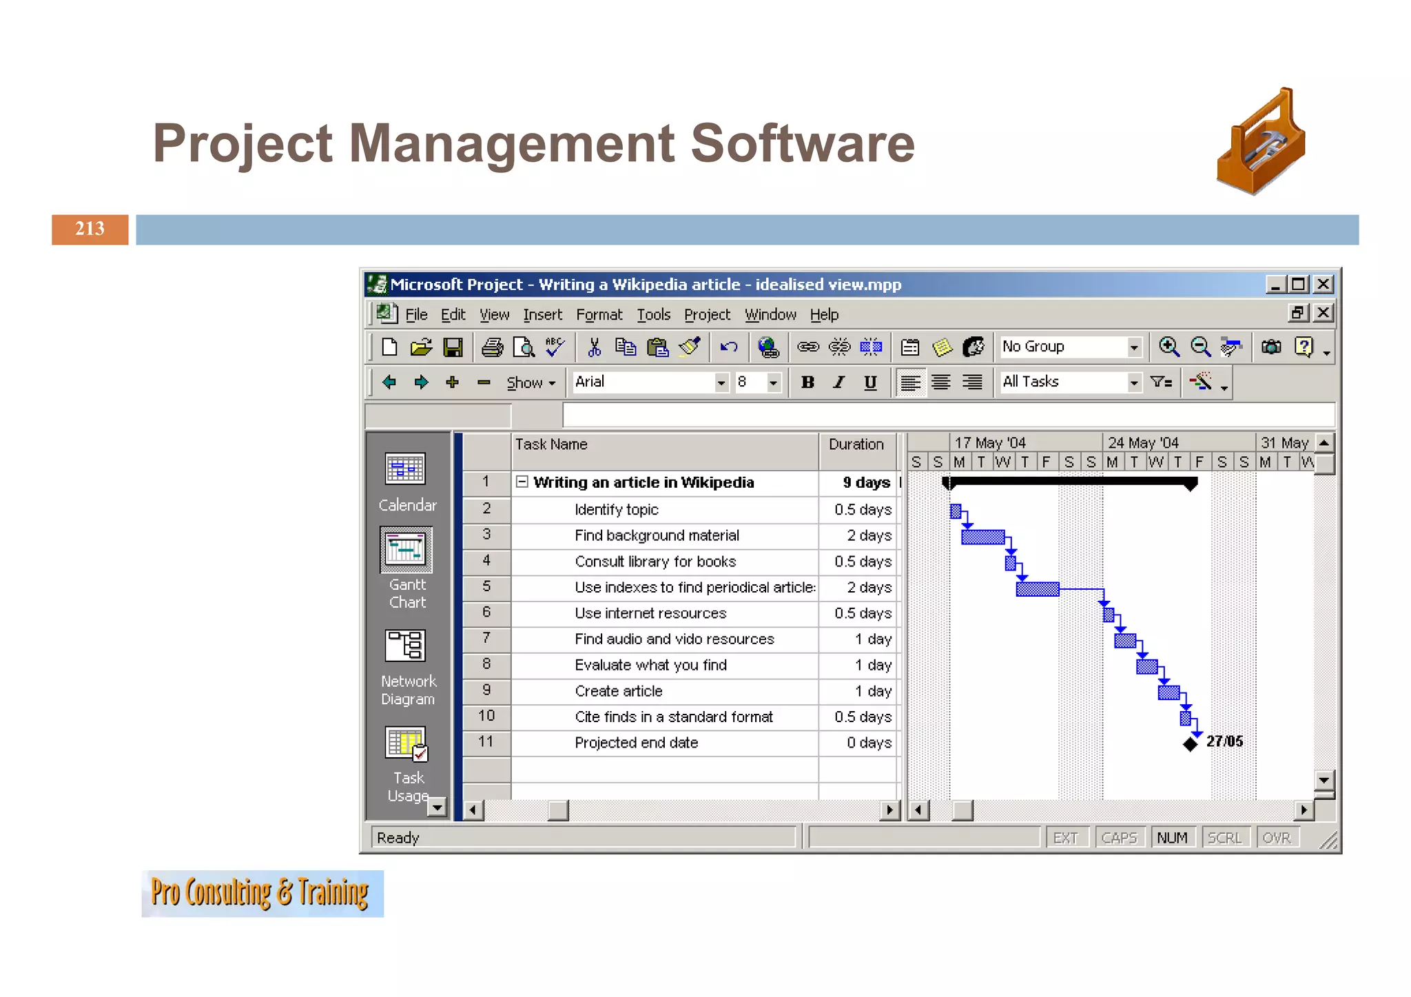1411x997 pixels.
Task: Copy the selection using the toolbar
Action: (x=625, y=347)
